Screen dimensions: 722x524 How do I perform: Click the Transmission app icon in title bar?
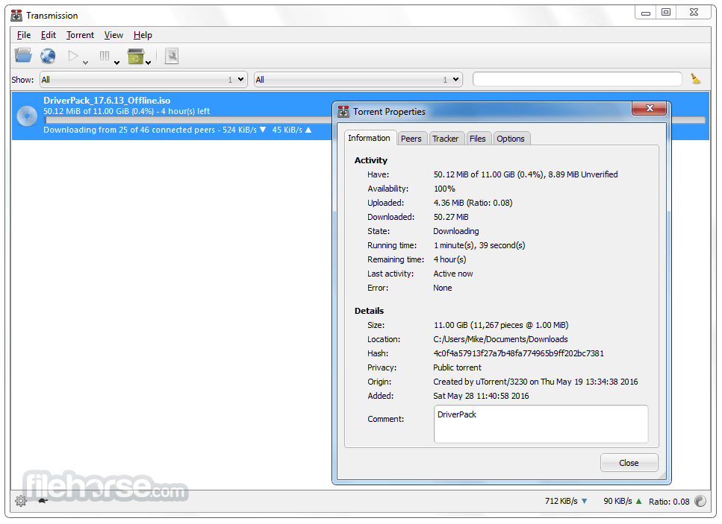[16, 15]
